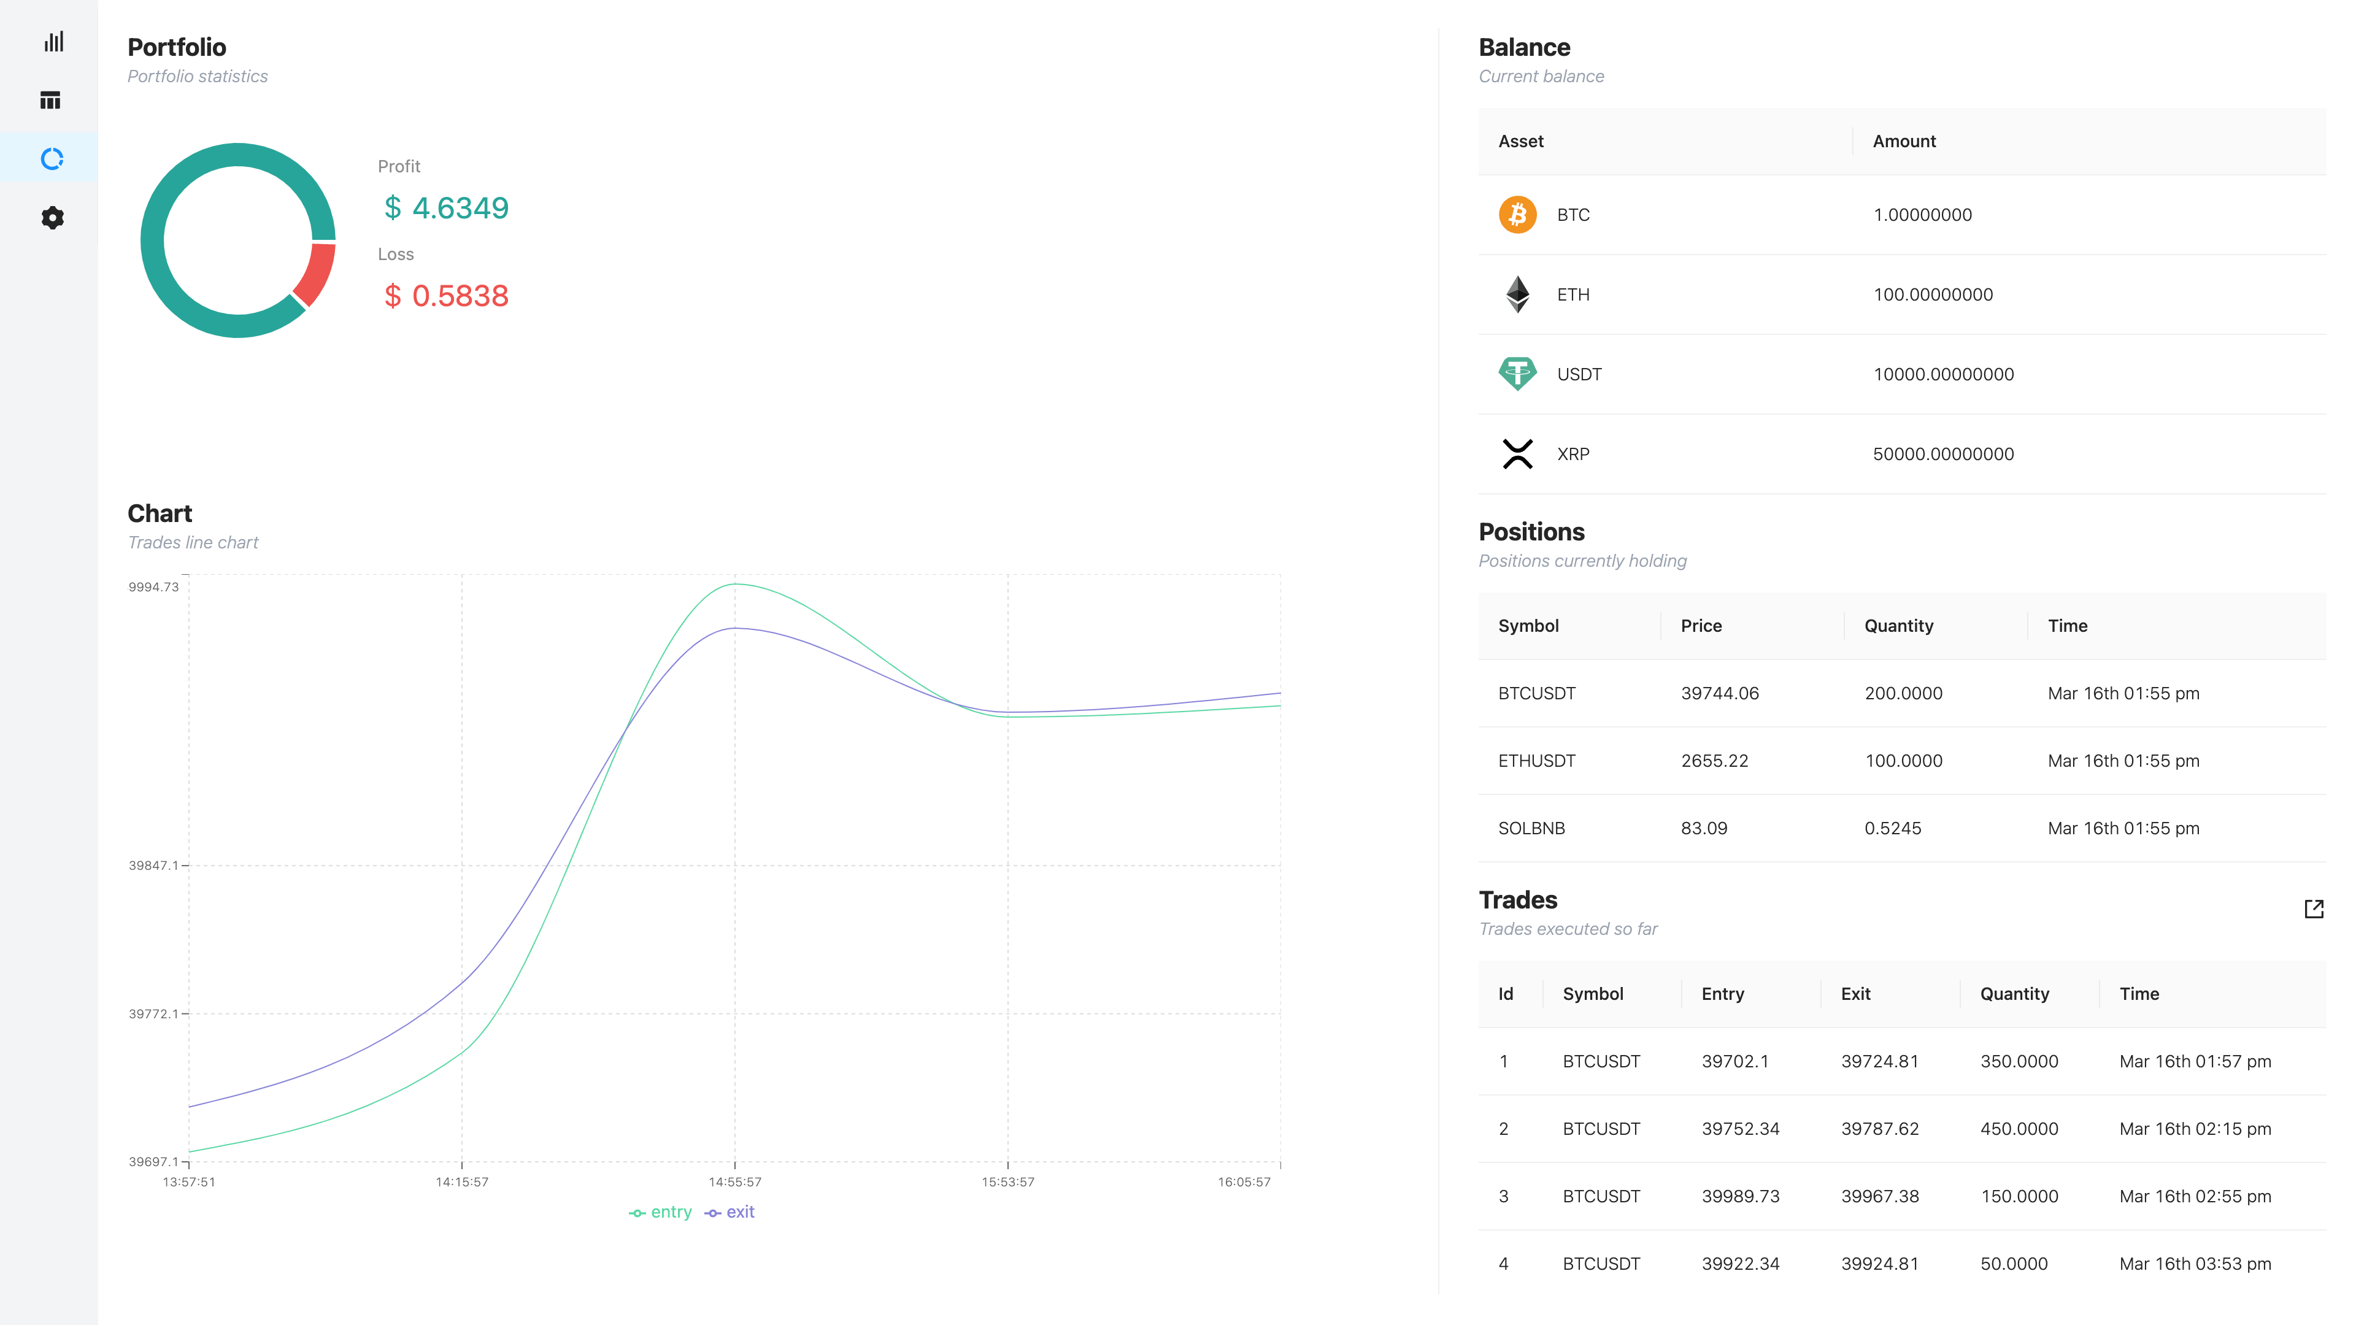This screenshot has width=2356, height=1325.
Task: Sort trades by Quantity column header
Action: coord(2014,994)
